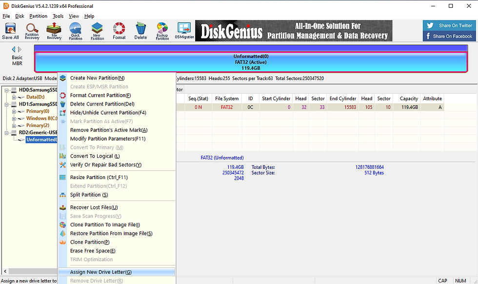The height and width of the screenshot is (284, 478).
Task: Click the New Partition toolbar icon
Action: 97,31
